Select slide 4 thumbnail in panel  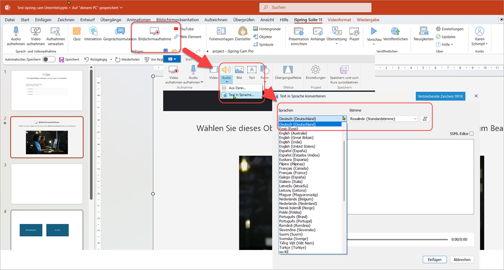pyautogui.click(x=47, y=230)
